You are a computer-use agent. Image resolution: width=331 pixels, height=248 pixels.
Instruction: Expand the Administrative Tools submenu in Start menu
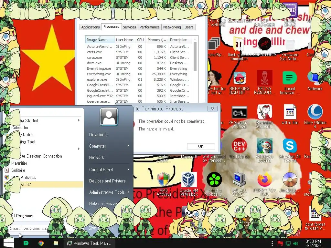(128, 192)
